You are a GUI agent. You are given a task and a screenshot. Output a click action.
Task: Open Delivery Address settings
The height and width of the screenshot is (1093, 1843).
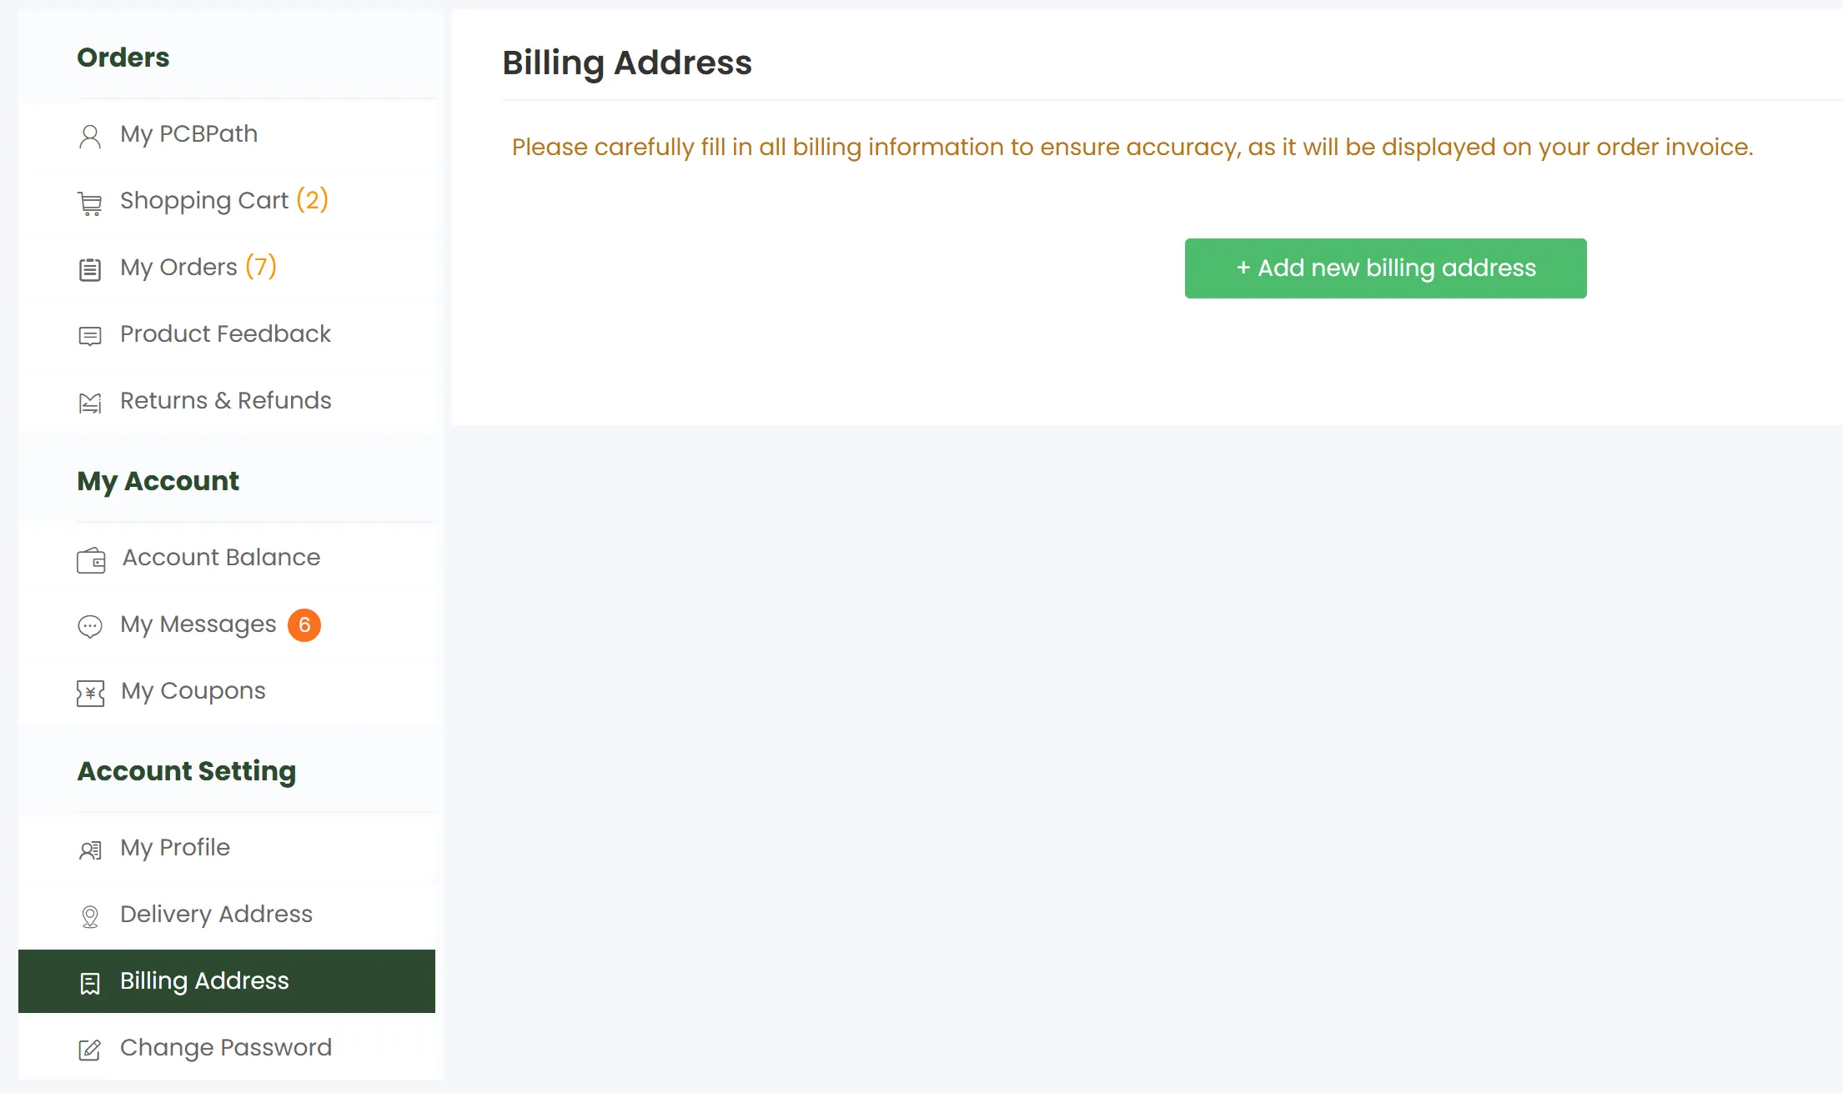[x=216, y=915]
